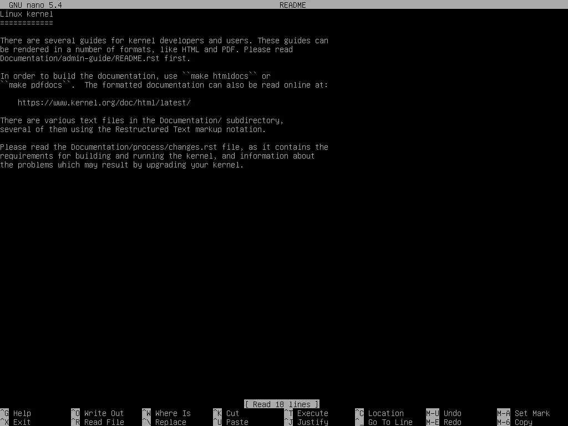Click the Read File shortcut label
568x426 pixels.
[x=104, y=422]
